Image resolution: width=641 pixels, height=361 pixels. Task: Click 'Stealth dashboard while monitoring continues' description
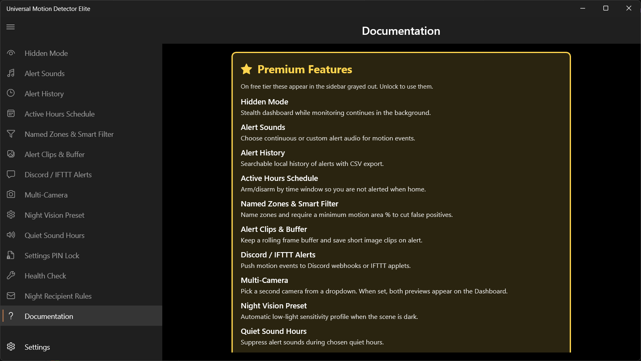[335, 113]
